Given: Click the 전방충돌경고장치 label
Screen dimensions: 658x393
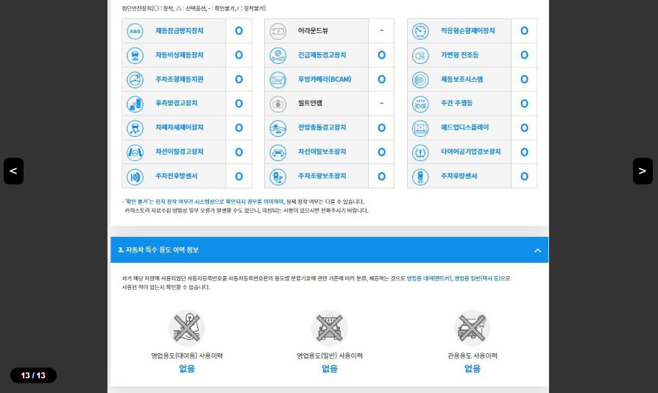Looking at the screenshot, I should pyautogui.click(x=322, y=127).
